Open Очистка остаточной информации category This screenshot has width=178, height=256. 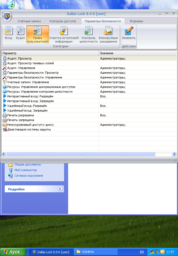coord(64,35)
